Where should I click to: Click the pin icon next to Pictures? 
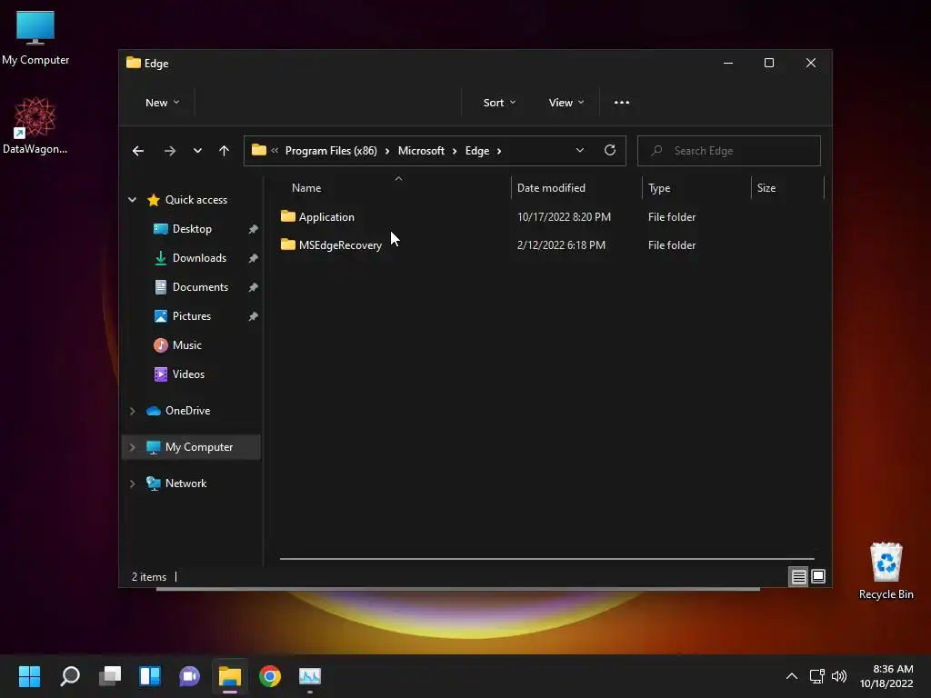point(253,316)
